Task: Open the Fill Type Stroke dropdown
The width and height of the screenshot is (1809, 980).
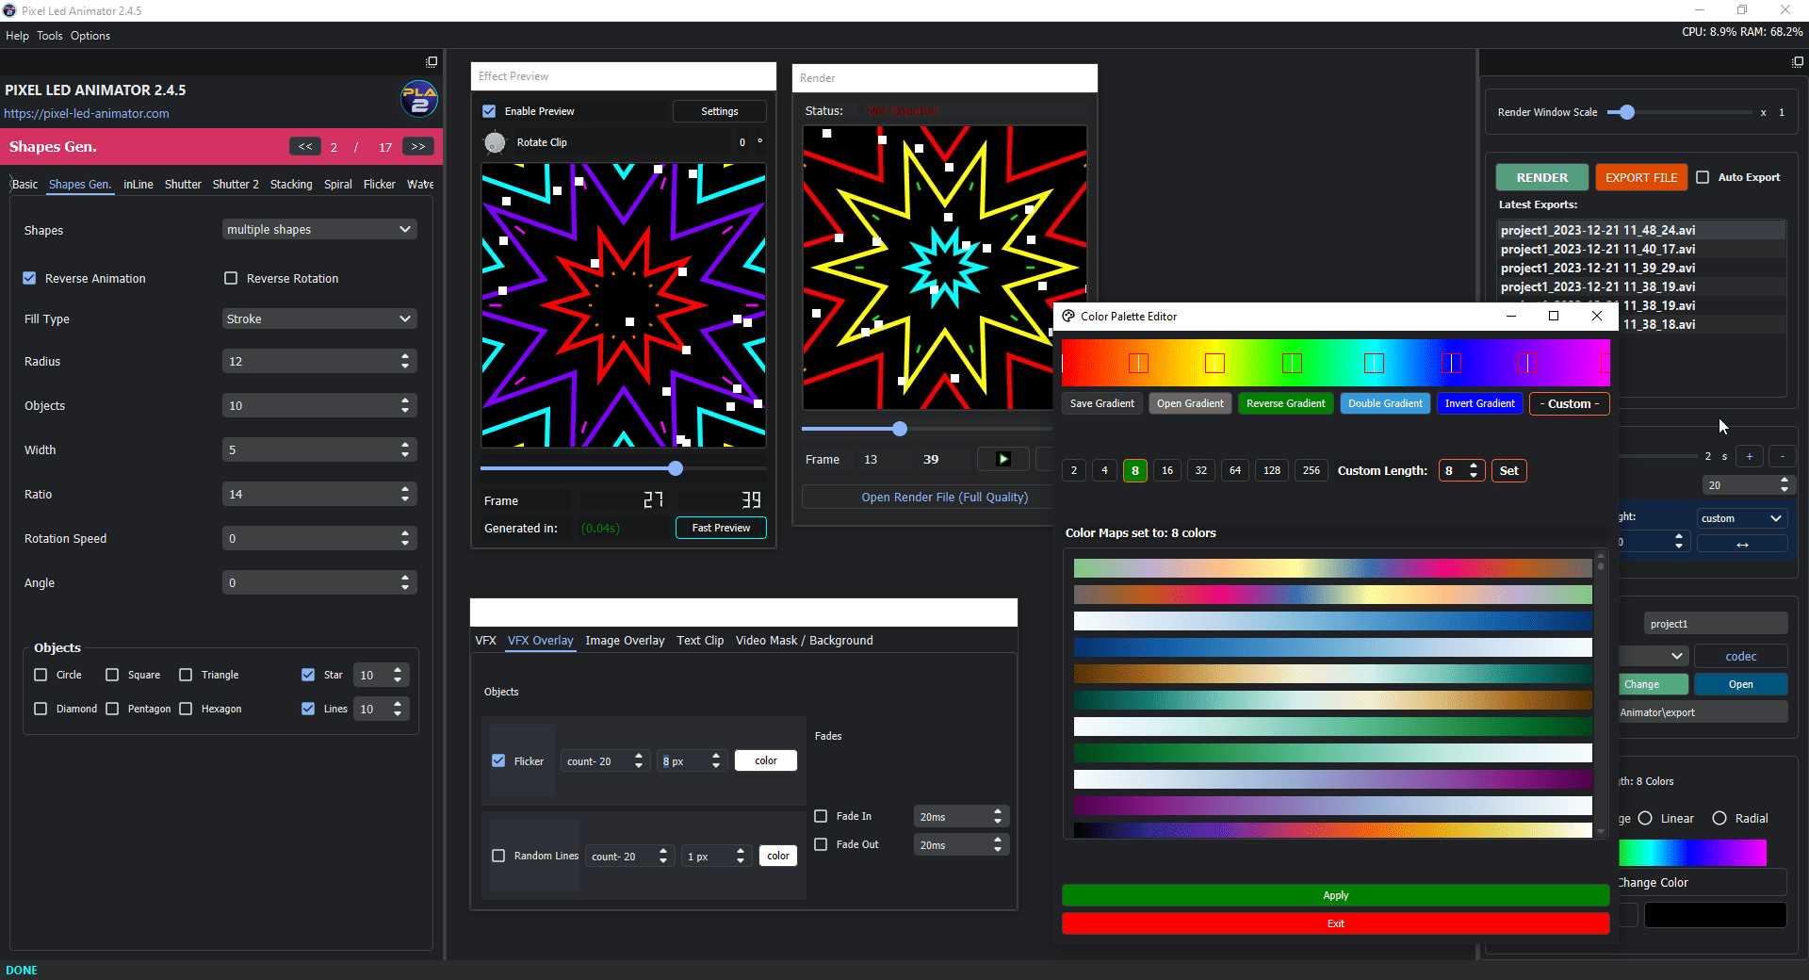Action: point(318,318)
